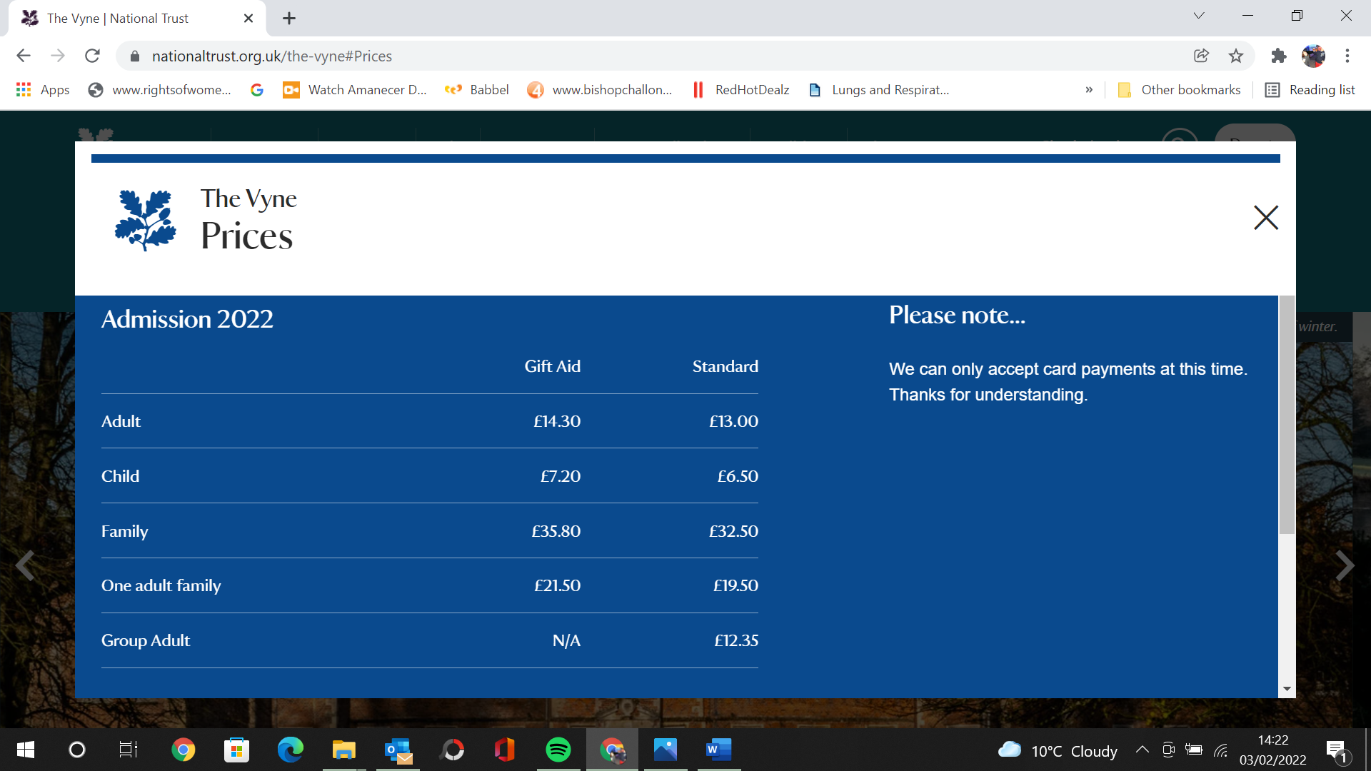Open the Babbel bookmark
The image size is (1371, 771).
476,90
